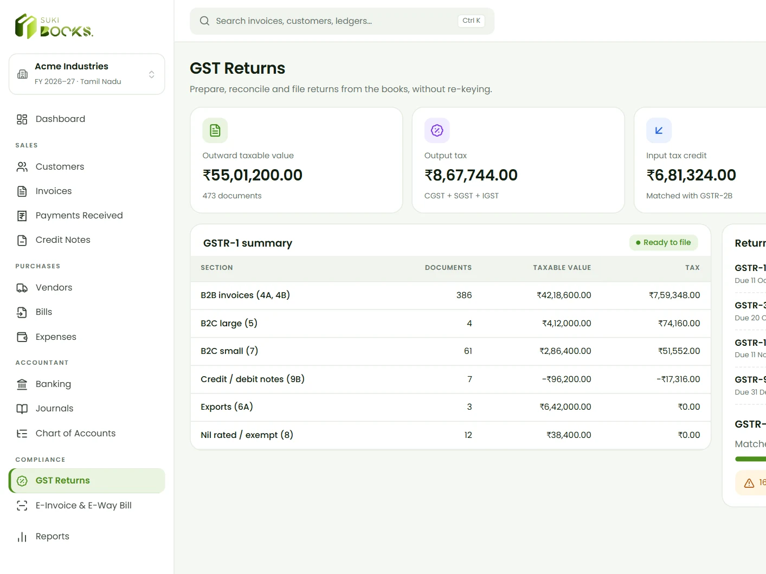Click the Customers people icon
This screenshot has height=574, width=766.
tap(22, 167)
